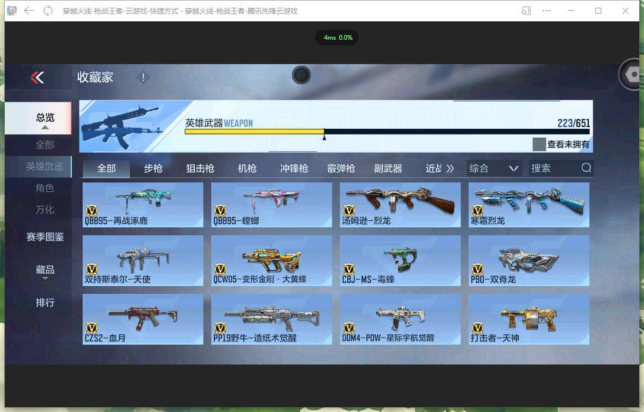Open the hexagon floating menu at right edge
Viewport: 644px width, 412px height.
point(631,74)
